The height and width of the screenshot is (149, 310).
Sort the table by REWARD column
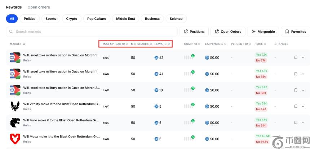point(161,44)
